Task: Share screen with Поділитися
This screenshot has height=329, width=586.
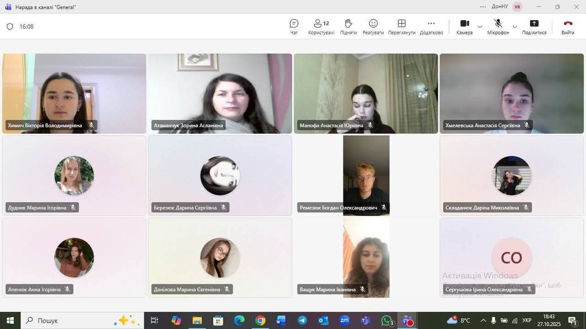Action: [x=534, y=27]
